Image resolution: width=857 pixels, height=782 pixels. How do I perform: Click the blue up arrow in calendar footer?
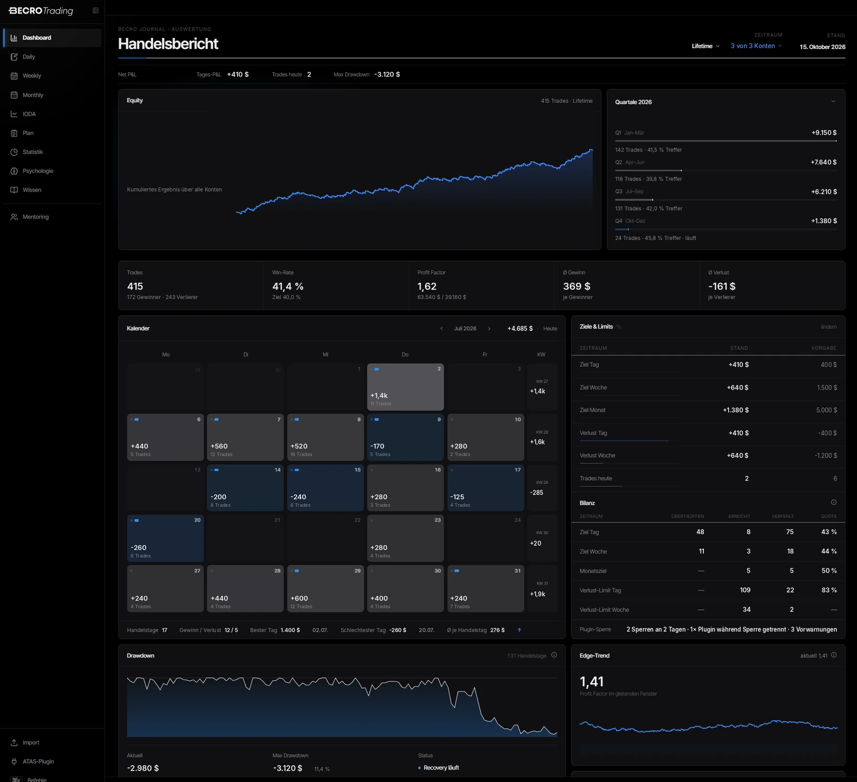coord(520,630)
